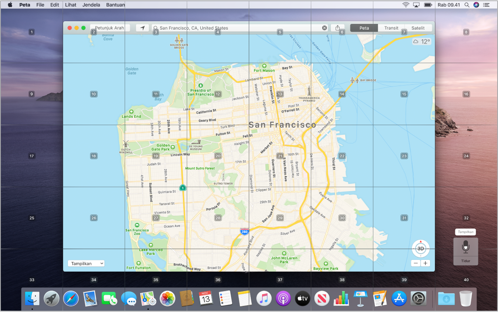Click the San Francisco search field
The height and width of the screenshot is (312, 498).
click(239, 27)
